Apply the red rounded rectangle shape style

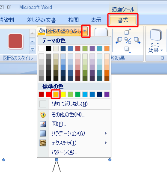(15, 41)
